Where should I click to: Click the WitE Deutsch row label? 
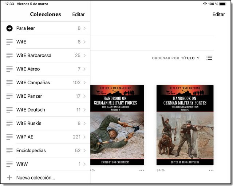coord(31,110)
